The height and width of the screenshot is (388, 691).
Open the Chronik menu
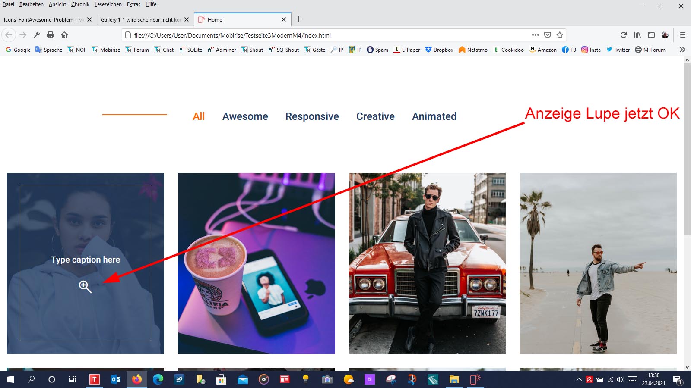80,4
